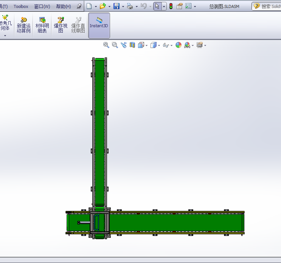
Task: Open the 参考几何体 reference geometry tool
Action: coord(5,23)
